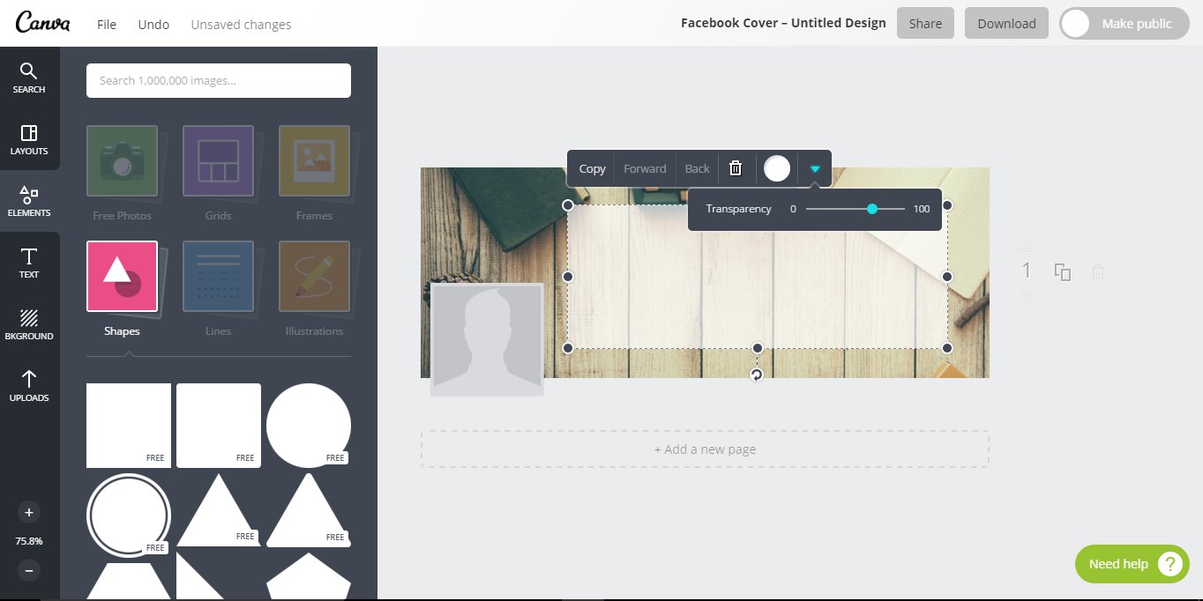1203x601 pixels.
Task: Open the Search panel in sidebar
Action: pyautogui.click(x=29, y=78)
